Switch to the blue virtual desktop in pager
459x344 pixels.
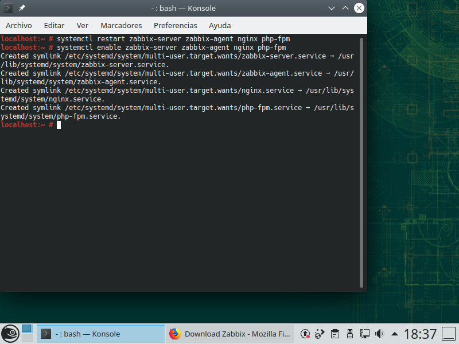26,329
